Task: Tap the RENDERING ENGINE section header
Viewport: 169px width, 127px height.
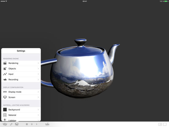Action: click(11, 59)
